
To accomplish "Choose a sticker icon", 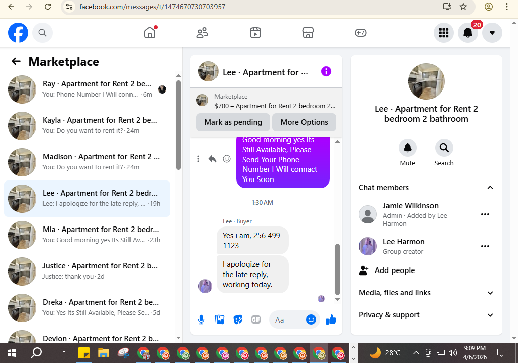I will click(x=238, y=320).
